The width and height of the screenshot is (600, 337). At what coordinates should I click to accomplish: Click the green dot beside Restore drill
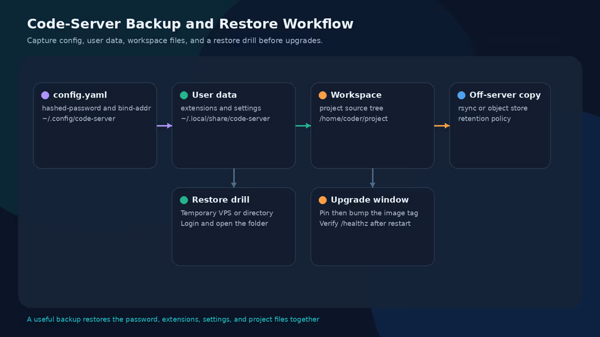tap(184, 200)
